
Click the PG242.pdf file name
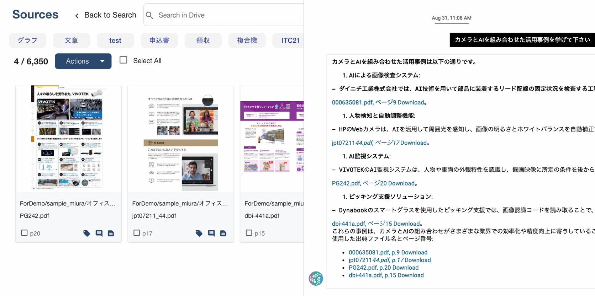(x=35, y=216)
